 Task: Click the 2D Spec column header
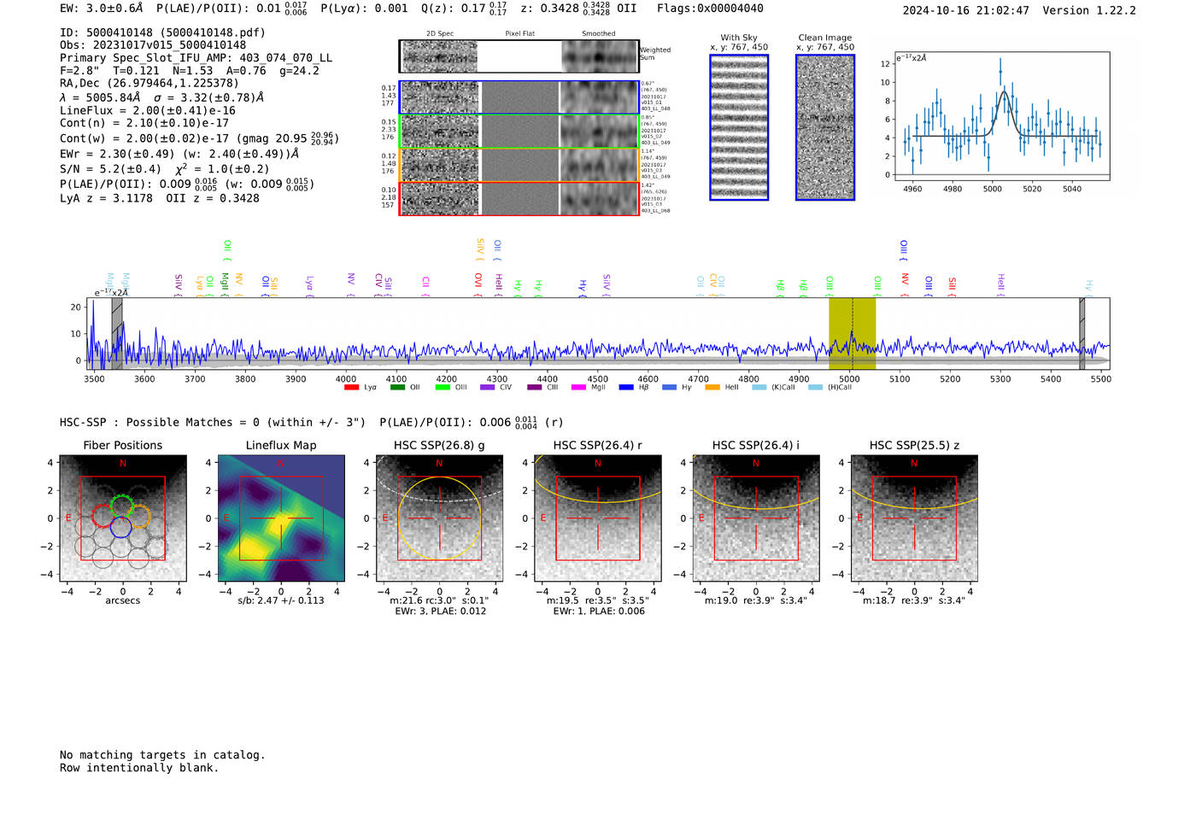(x=440, y=34)
